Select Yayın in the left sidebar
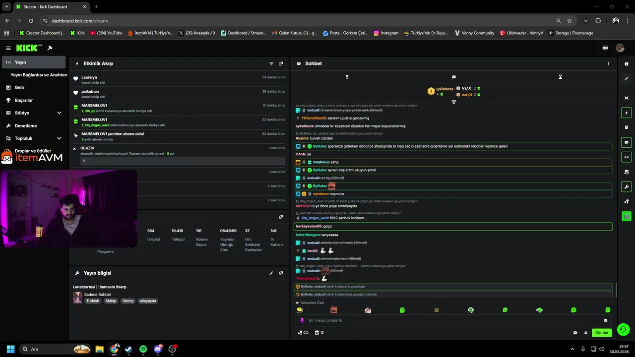The height and width of the screenshot is (357, 635). [34, 62]
